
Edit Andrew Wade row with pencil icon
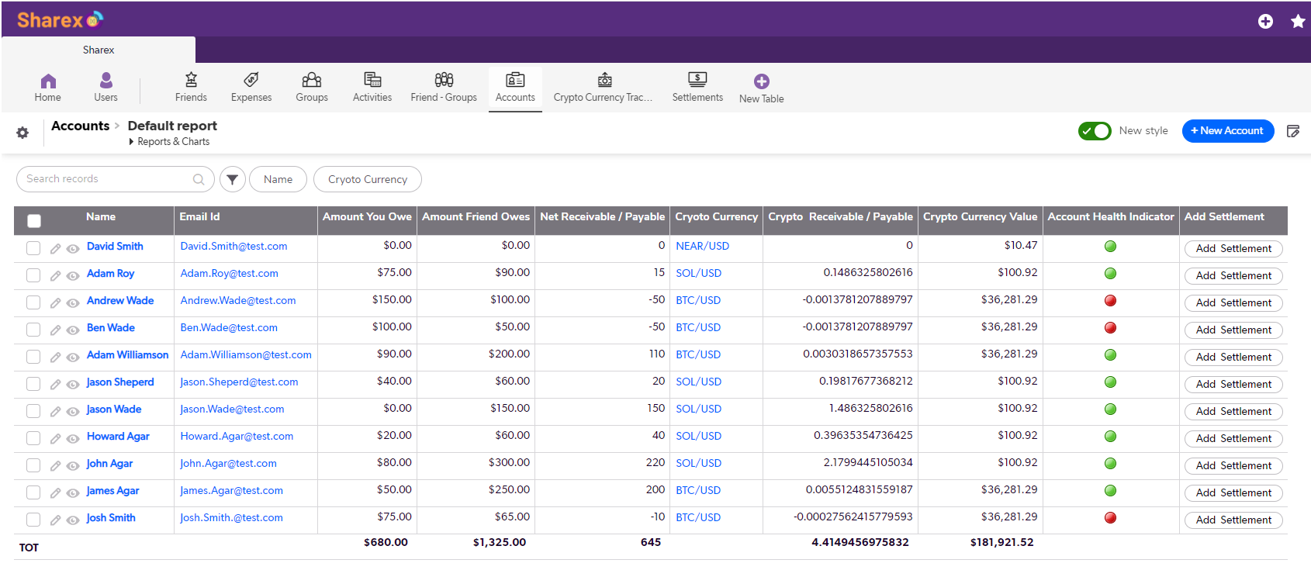point(56,303)
